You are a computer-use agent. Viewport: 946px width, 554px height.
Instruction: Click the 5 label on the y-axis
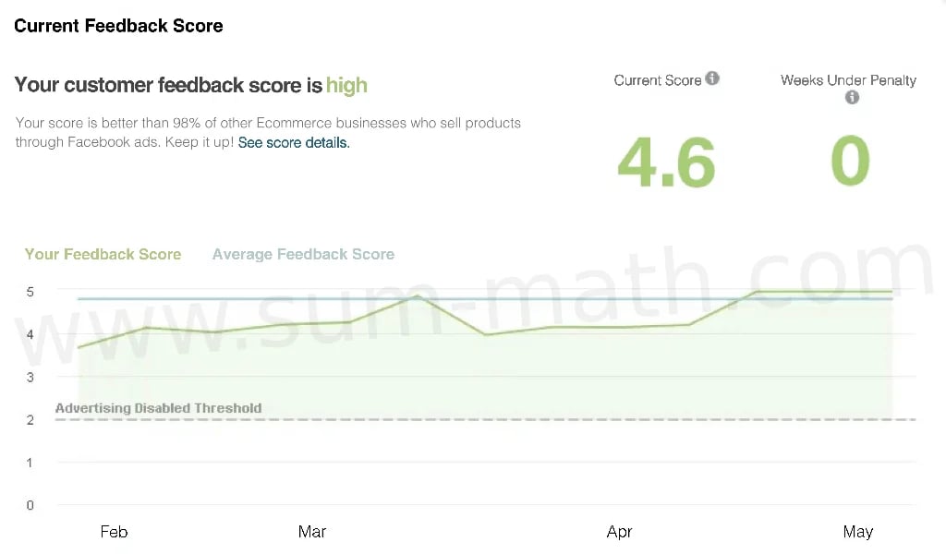pyautogui.click(x=30, y=292)
